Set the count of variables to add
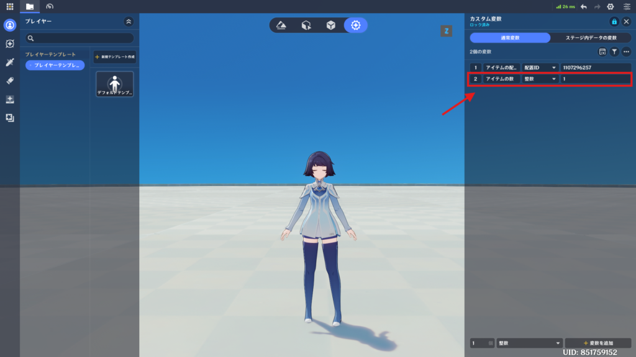636x357 pixels. click(x=482, y=343)
